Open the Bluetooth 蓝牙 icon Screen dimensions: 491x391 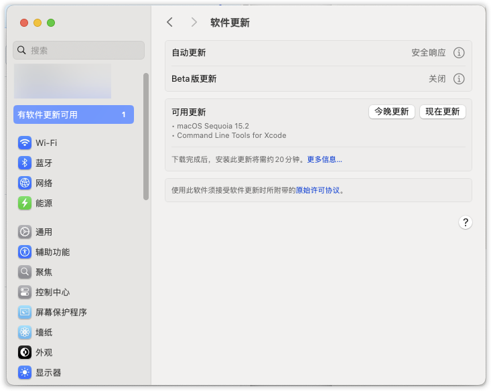(x=25, y=163)
